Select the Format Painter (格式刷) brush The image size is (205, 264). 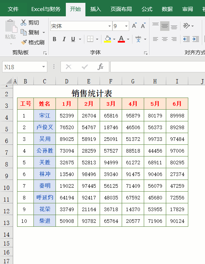23,42
